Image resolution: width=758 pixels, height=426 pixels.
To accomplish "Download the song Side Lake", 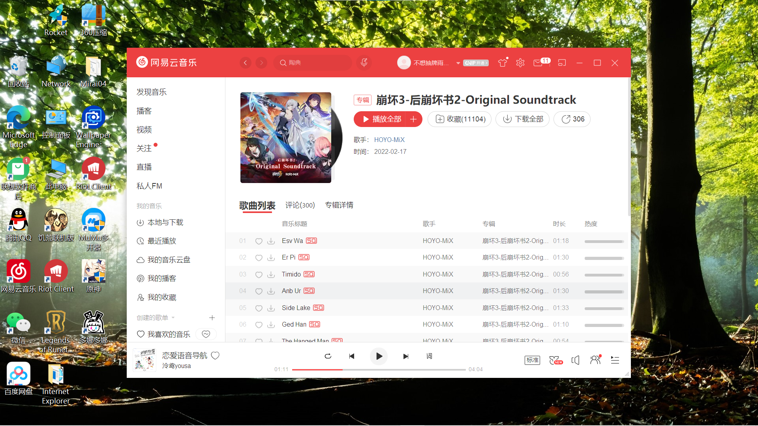I will [271, 308].
